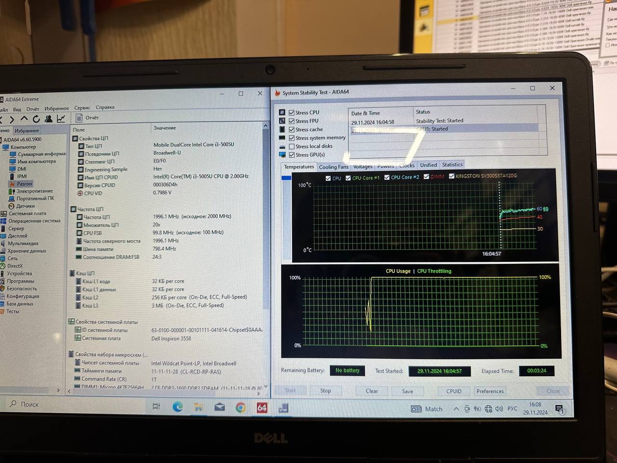Image resolution: width=617 pixels, height=463 pixels.
Task: Open Датчики sensor tree item
Action: pos(22,206)
